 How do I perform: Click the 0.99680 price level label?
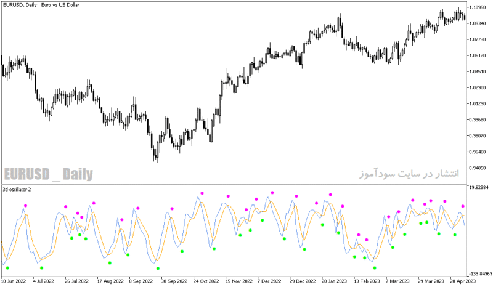[x=478, y=119]
